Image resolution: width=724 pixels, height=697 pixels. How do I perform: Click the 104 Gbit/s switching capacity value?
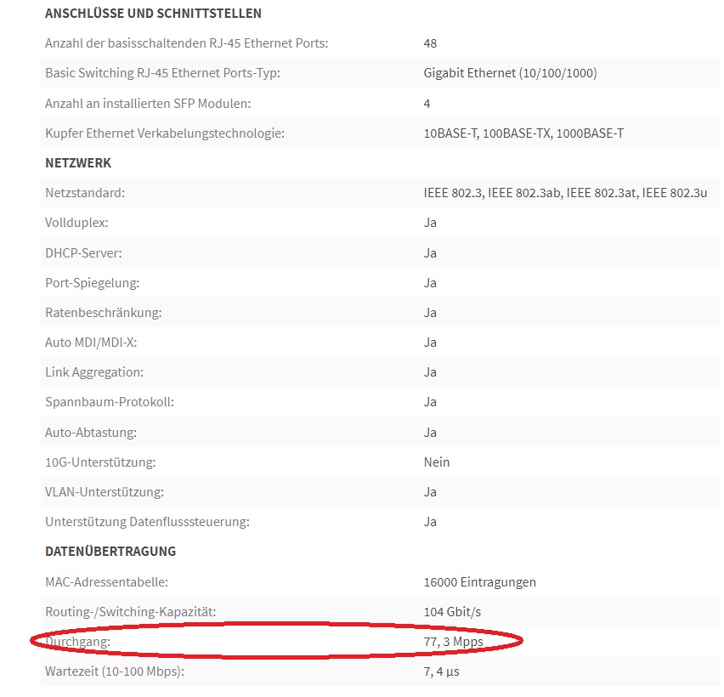point(452,612)
